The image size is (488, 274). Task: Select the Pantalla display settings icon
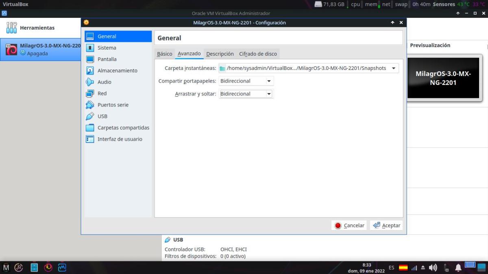[90, 59]
